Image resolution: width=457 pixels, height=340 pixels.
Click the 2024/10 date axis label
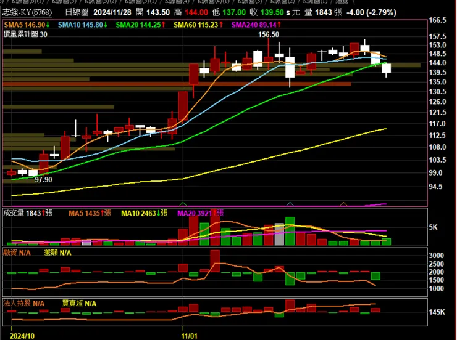(22, 336)
